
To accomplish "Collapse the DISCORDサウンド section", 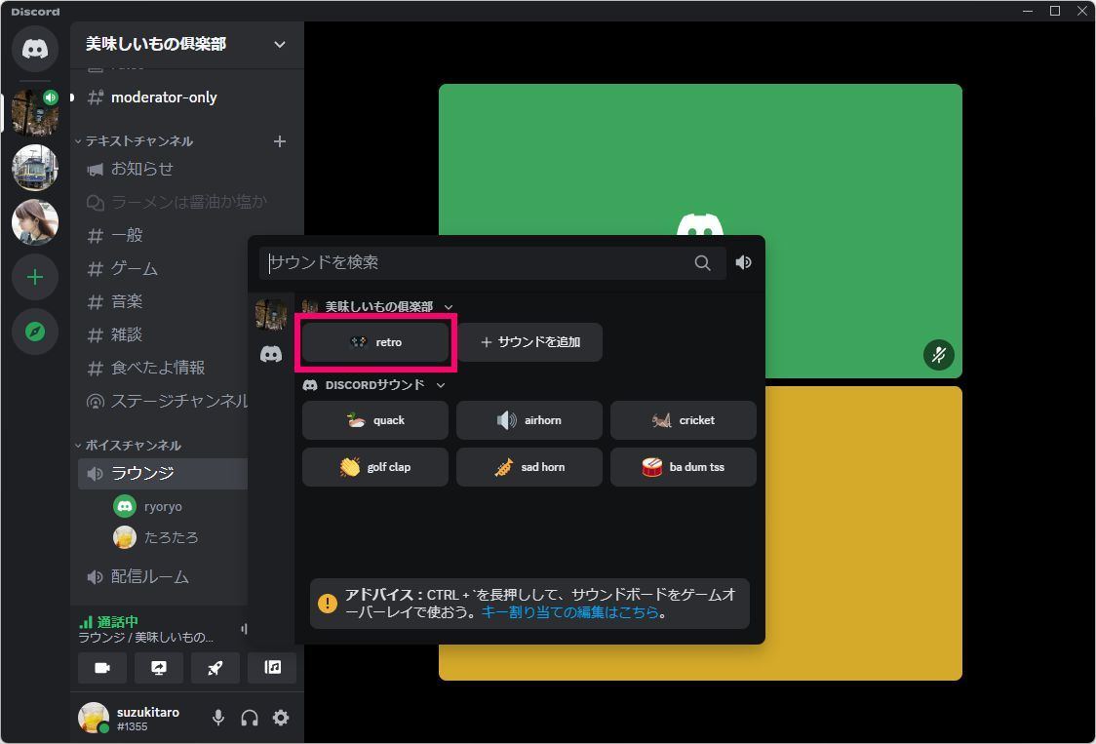I will (374, 384).
